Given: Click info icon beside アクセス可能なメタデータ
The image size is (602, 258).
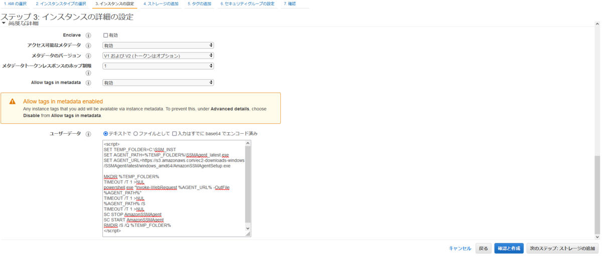Looking at the screenshot, I should pos(88,46).
